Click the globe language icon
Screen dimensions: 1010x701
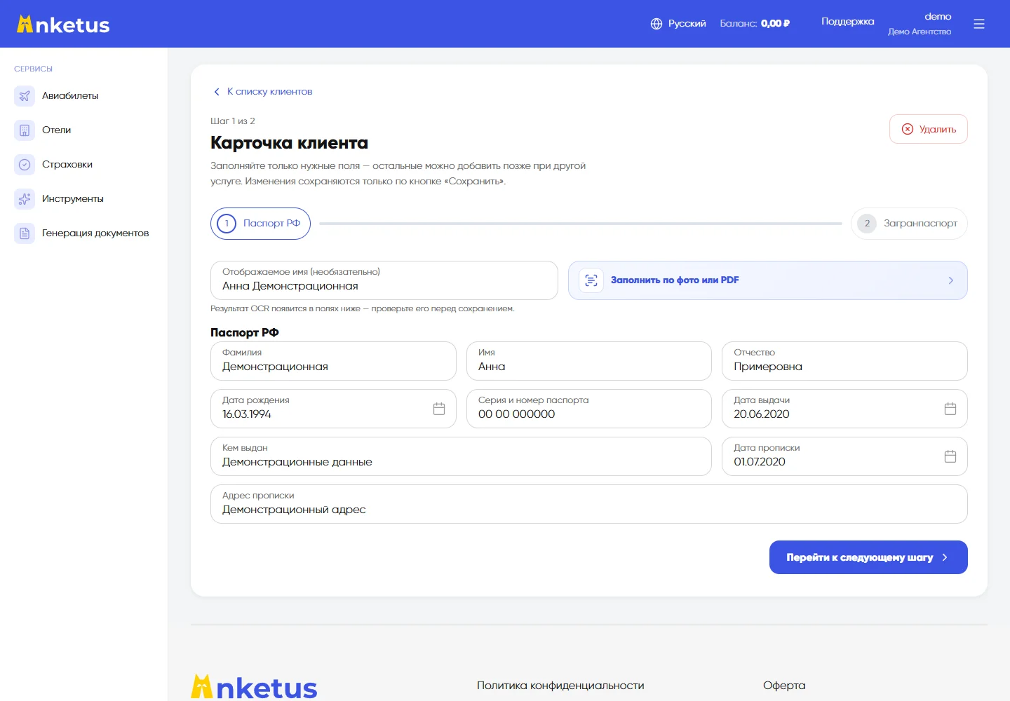[x=656, y=24]
